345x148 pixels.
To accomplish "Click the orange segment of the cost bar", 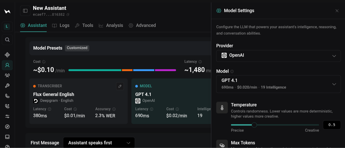I will (x=127, y=70).
